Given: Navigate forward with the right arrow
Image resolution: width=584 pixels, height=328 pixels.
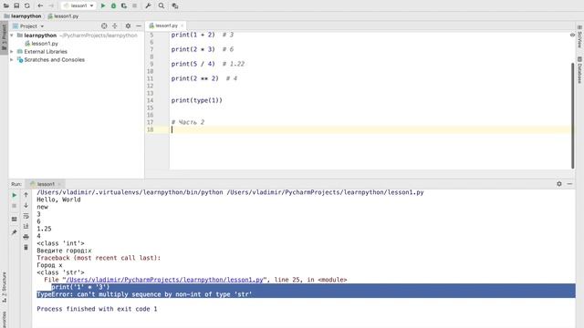Looking at the screenshot, I should coord(51,5).
